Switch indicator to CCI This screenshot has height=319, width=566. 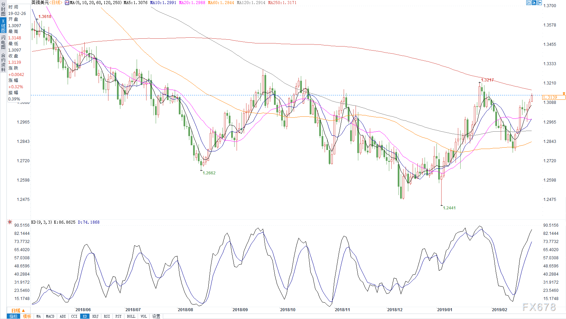(74, 316)
